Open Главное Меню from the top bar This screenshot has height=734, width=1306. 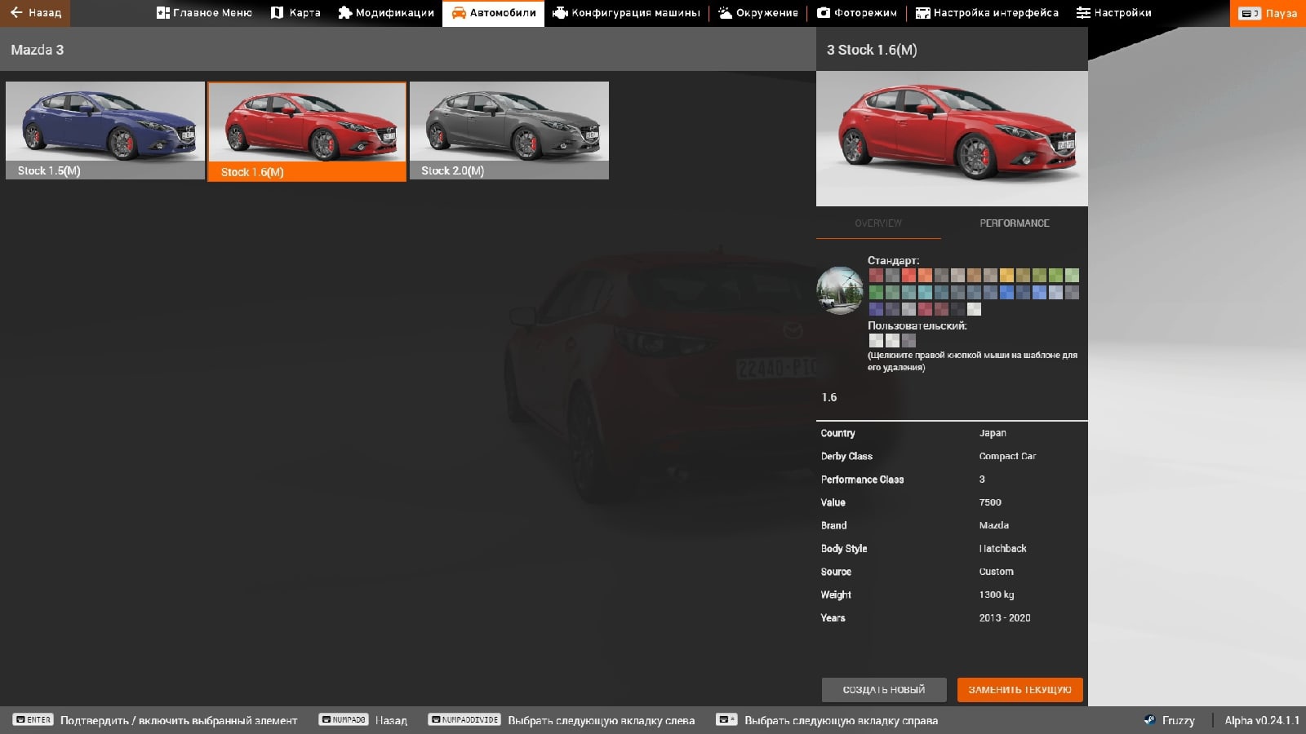[x=204, y=13]
